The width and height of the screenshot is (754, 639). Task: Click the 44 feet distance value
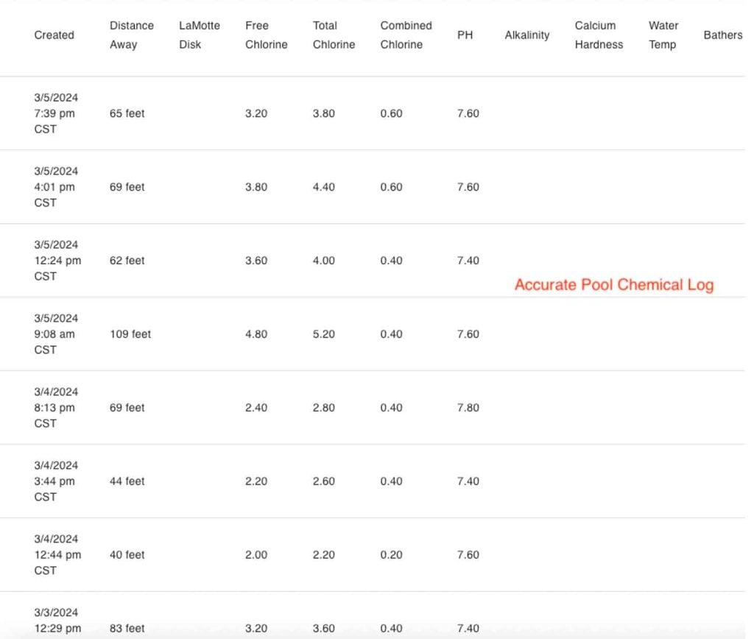(127, 481)
